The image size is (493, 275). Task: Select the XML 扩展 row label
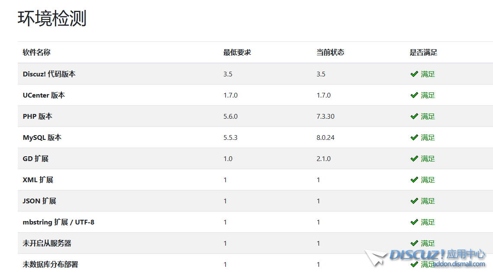coord(38,180)
